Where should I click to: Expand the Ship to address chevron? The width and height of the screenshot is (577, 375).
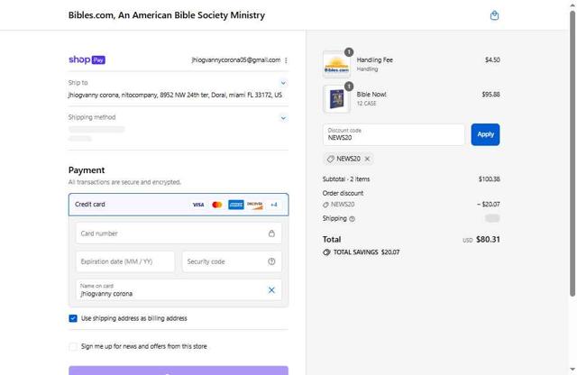click(x=283, y=83)
